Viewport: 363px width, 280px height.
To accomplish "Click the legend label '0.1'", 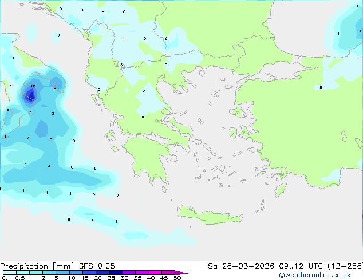I will (6, 278).
